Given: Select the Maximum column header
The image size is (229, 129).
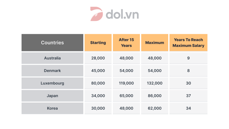Looking at the screenshot, I should click(x=155, y=42).
